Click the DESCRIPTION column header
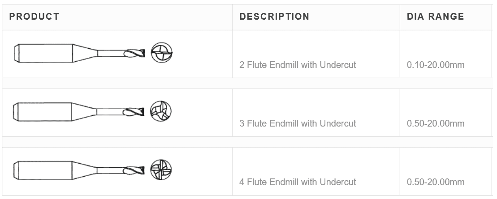Image resolution: width=497 pixels, height=199 pixels. tap(274, 17)
